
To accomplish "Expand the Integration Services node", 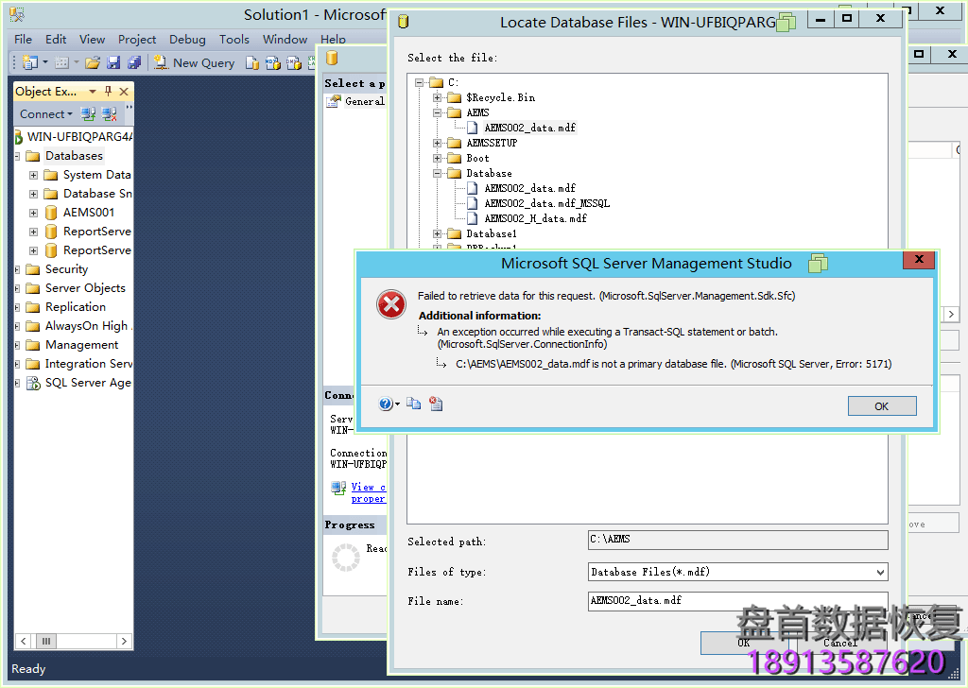I will [17, 364].
